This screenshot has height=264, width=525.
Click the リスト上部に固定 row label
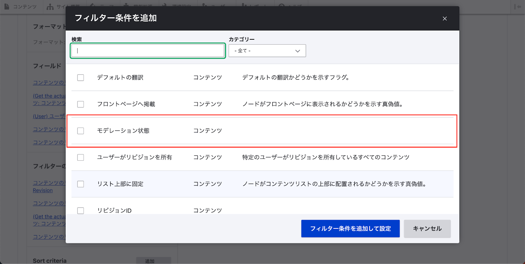[x=120, y=184]
